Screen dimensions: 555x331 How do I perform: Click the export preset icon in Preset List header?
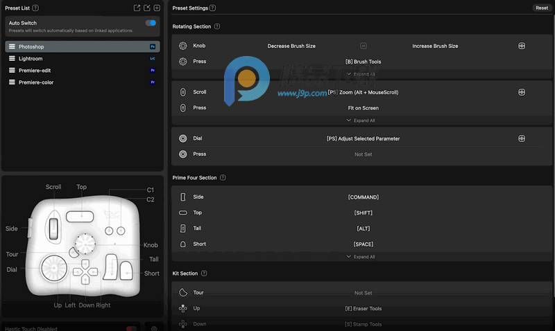click(137, 8)
